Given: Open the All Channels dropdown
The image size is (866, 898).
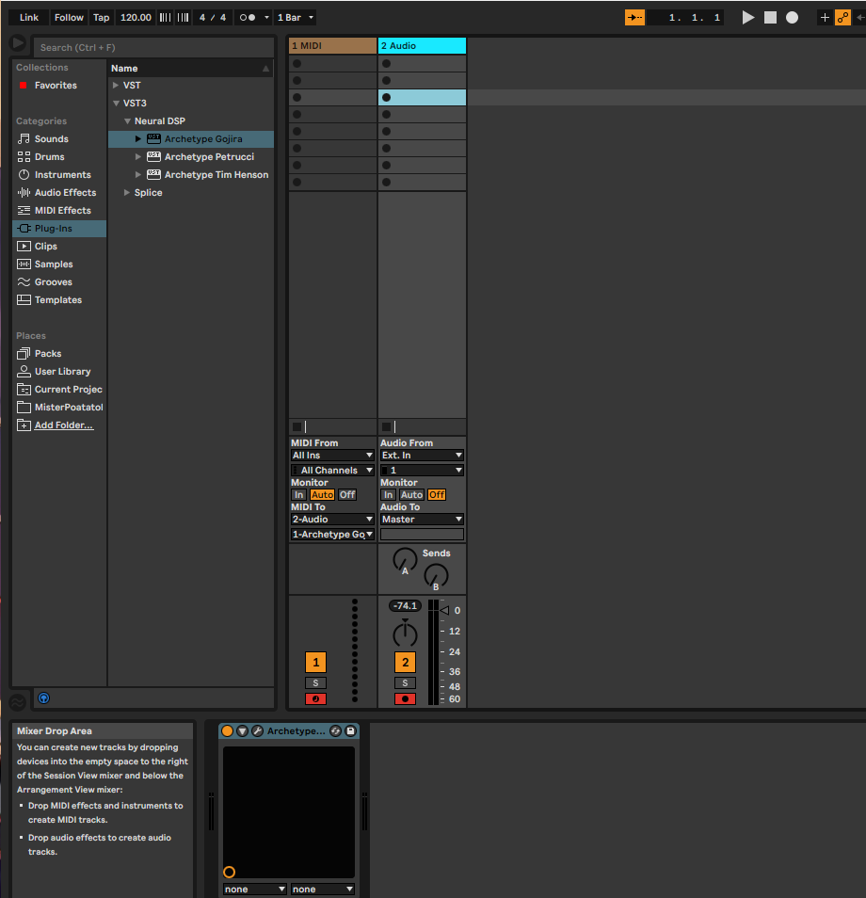Looking at the screenshot, I should [333, 471].
